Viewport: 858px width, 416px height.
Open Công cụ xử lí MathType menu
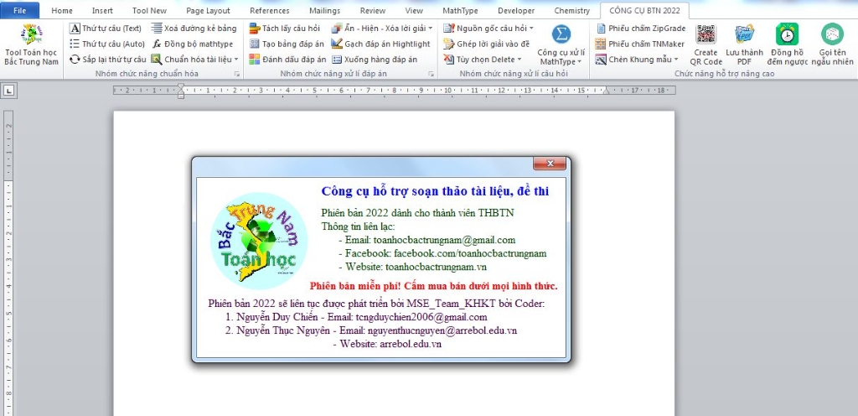[x=561, y=45]
